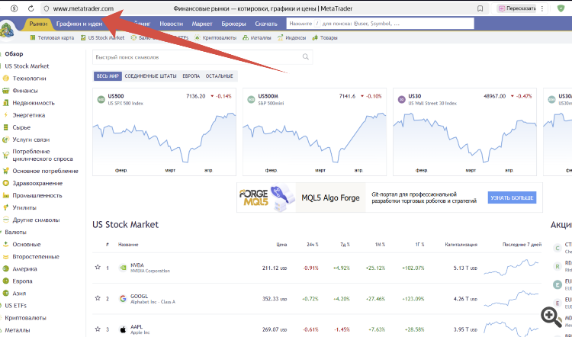Image resolution: width=572 pixels, height=337 pixels.
Task: Open the US500M S&P 500mini card
Action: pyautogui.click(x=314, y=132)
